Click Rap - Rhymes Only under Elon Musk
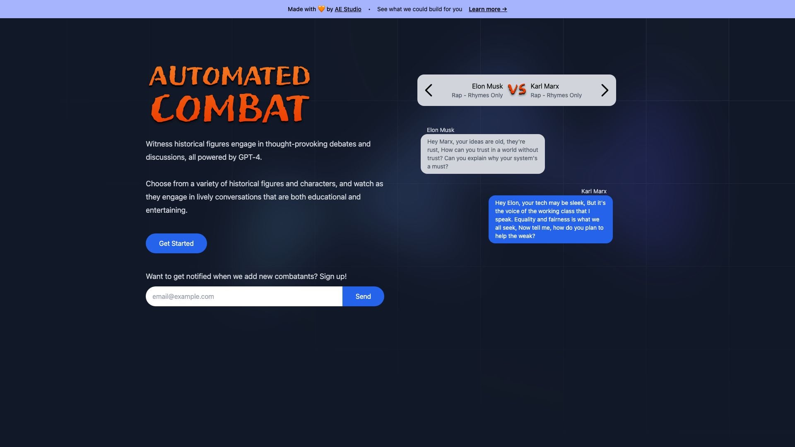The image size is (795, 447). (x=477, y=95)
